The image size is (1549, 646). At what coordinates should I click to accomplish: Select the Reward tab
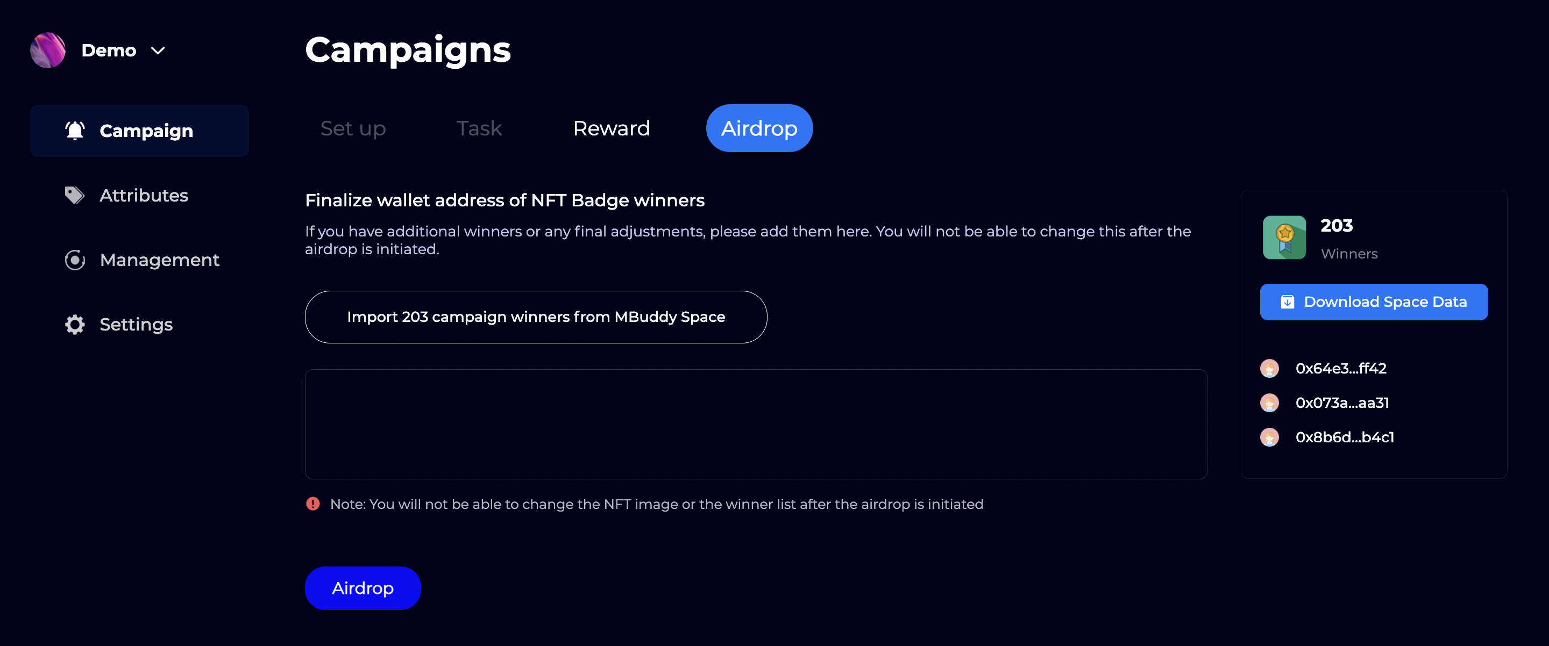(x=611, y=128)
